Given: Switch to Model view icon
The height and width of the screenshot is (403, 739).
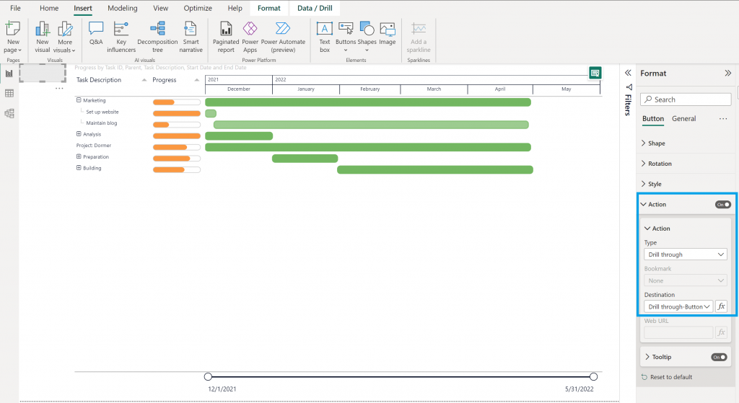Looking at the screenshot, I should click(9, 113).
